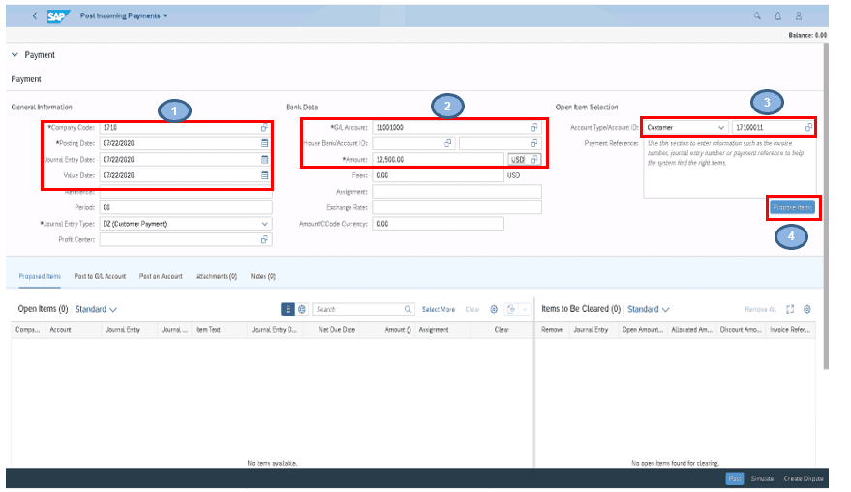Open notifications bell in the header
Screen dimensions: 851x492
pos(777,16)
